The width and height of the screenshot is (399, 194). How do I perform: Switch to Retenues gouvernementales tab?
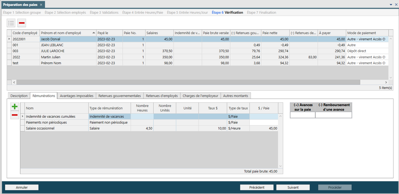click(120, 96)
